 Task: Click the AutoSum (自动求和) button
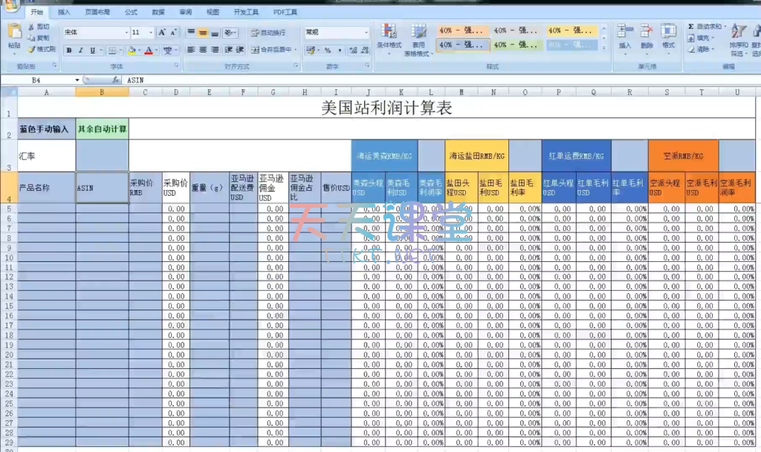(705, 27)
